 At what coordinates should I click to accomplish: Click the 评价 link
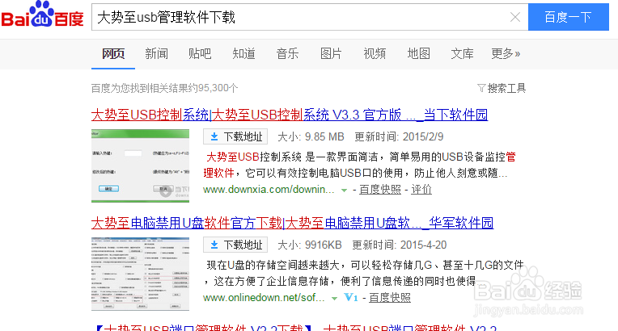(421, 189)
